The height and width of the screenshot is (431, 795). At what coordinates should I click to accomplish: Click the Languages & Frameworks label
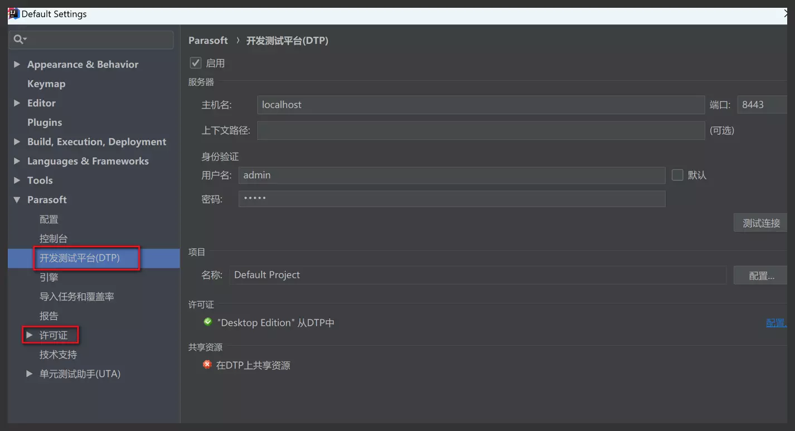(x=88, y=161)
